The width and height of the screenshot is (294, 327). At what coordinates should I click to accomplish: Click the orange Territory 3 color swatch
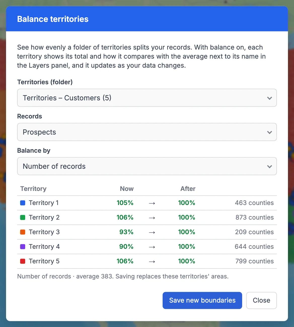[x=23, y=232]
